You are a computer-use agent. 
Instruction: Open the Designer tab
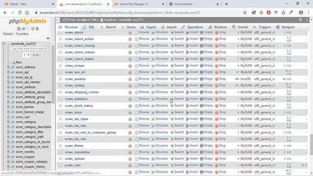285,27
